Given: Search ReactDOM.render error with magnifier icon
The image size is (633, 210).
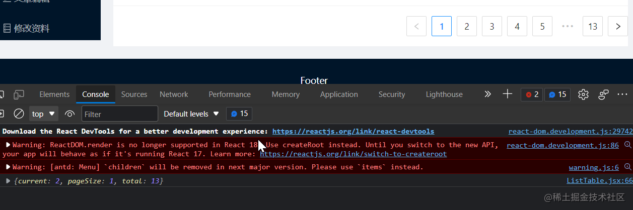Looking at the screenshot, I should click(x=627, y=145).
